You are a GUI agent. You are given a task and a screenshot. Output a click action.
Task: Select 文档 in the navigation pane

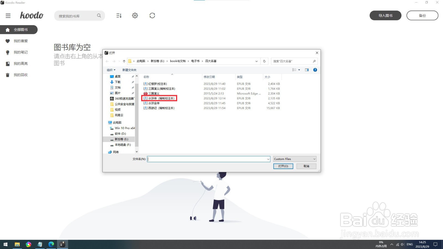coord(117,88)
